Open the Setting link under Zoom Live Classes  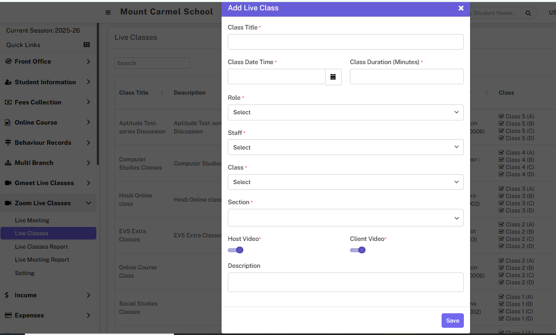24,273
